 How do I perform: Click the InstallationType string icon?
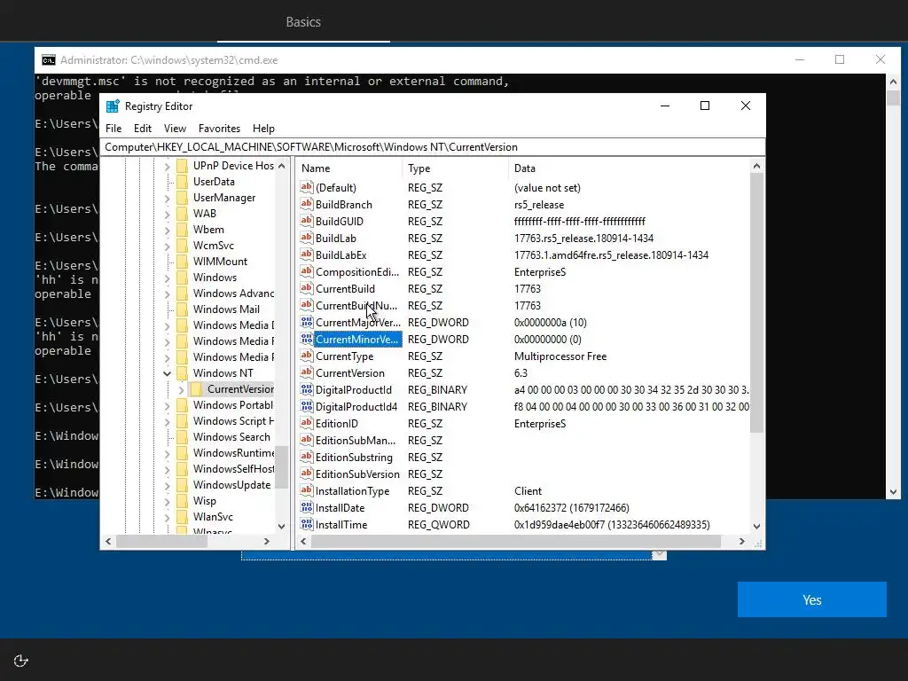click(x=306, y=490)
